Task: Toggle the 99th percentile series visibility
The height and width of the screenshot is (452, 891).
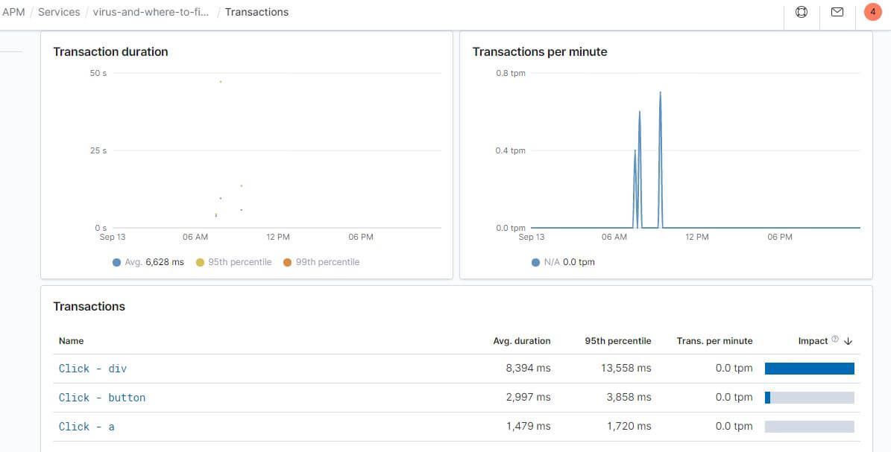Action: 323,261
